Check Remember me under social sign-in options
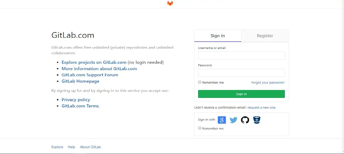The height and width of the screenshot is (154, 344). pos(200,128)
